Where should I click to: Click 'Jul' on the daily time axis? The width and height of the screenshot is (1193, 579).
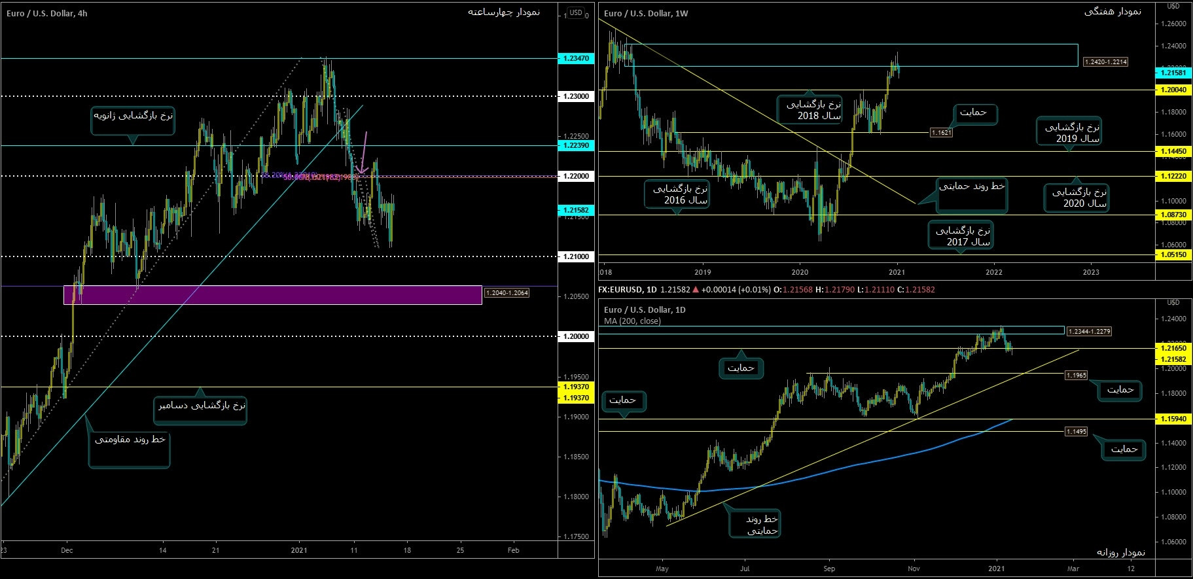pos(745,569)
